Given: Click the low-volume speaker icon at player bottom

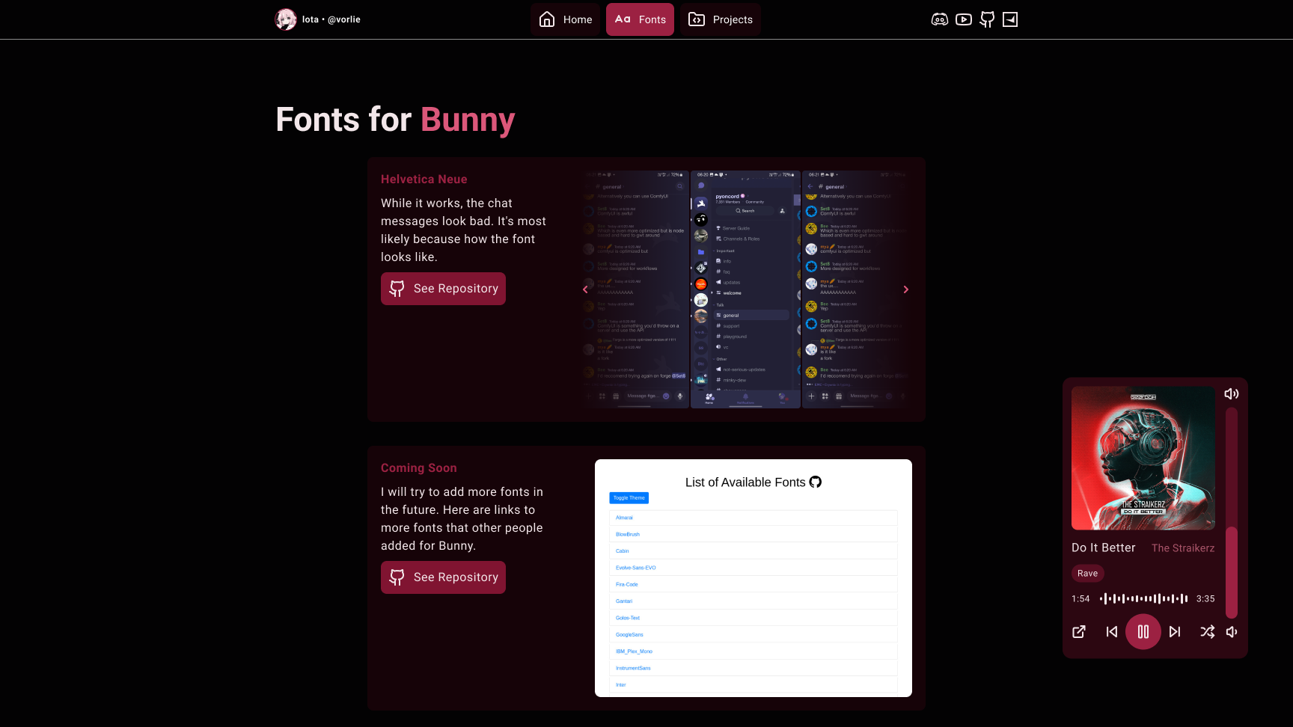Looking at the screenshot, I should pyautogui.click(x=1232, y=632).
